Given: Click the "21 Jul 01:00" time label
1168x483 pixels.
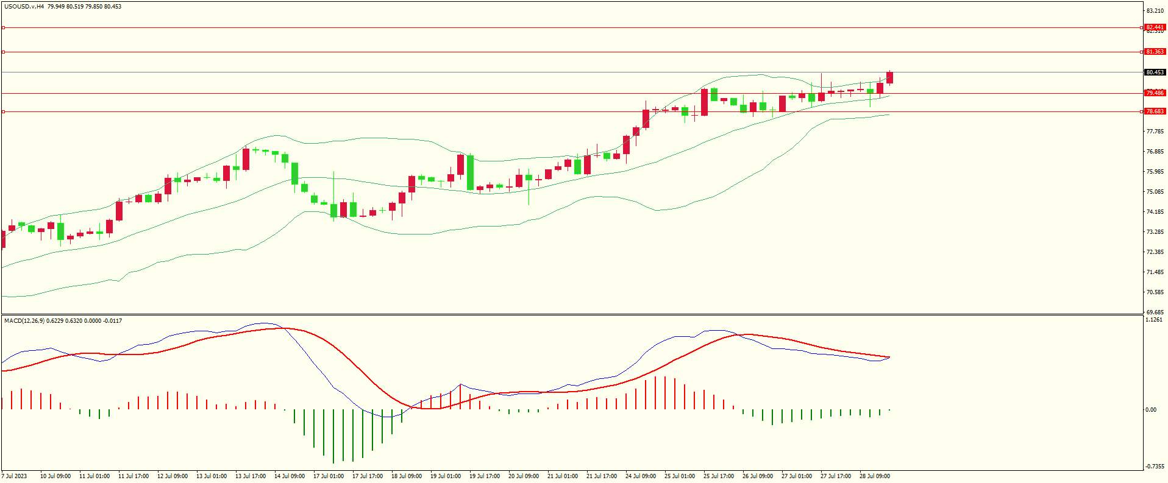Looking at the screenshot, I should tap(563, 476).
